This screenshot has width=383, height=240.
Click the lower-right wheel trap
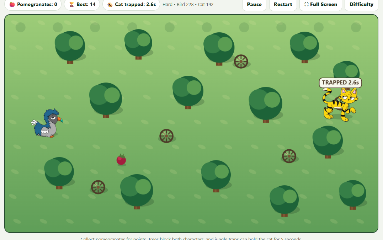289,156
